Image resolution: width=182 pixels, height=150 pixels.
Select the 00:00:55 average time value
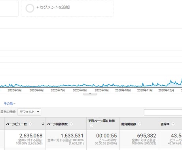pos(106,136)
